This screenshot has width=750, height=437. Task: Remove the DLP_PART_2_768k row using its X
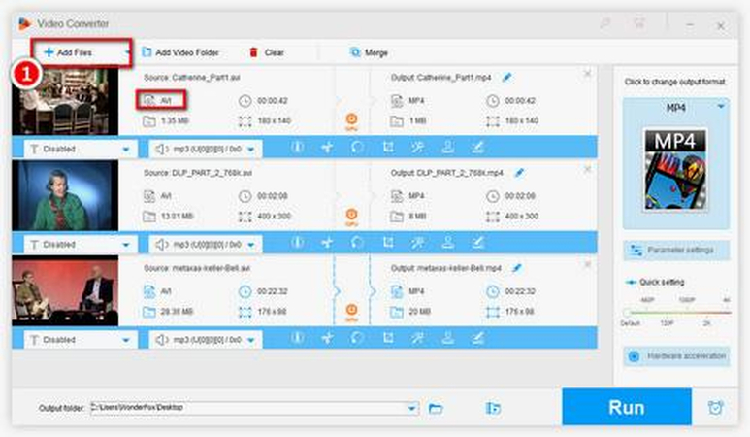[587, 169]
